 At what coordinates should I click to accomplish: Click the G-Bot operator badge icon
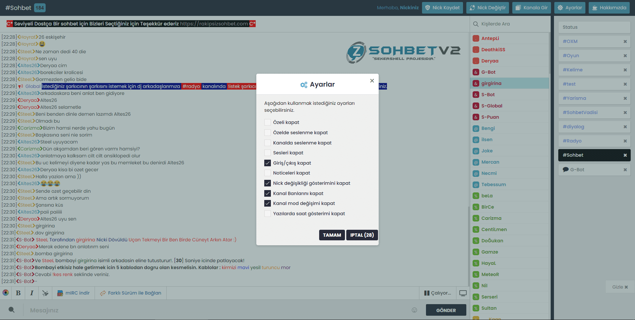[476, 72]
